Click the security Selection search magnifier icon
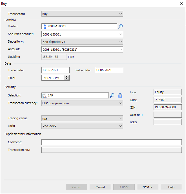 pos(112,96)
